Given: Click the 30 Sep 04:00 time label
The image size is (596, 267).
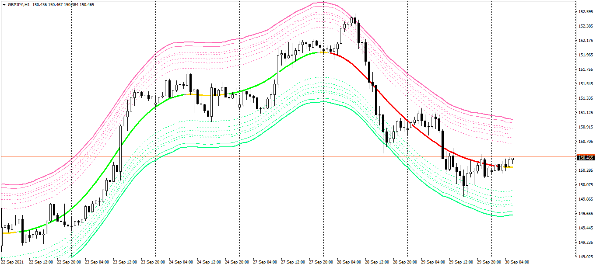Looking at the screenshot, I should 517,262.
